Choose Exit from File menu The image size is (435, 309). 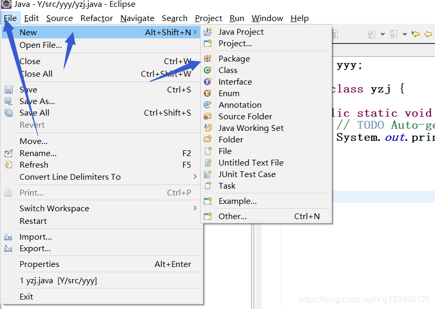pos(101,296)
